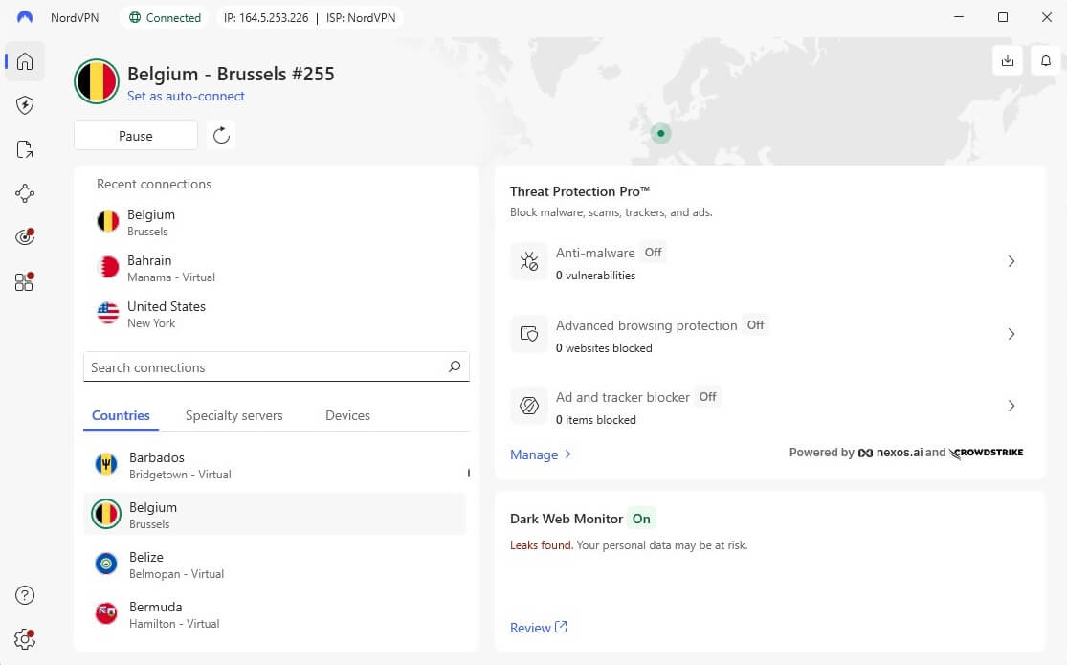Screen dimensions: 1067x665
Task: Open the Dark Web Monitor target sidebar icon
Action: 25,237
